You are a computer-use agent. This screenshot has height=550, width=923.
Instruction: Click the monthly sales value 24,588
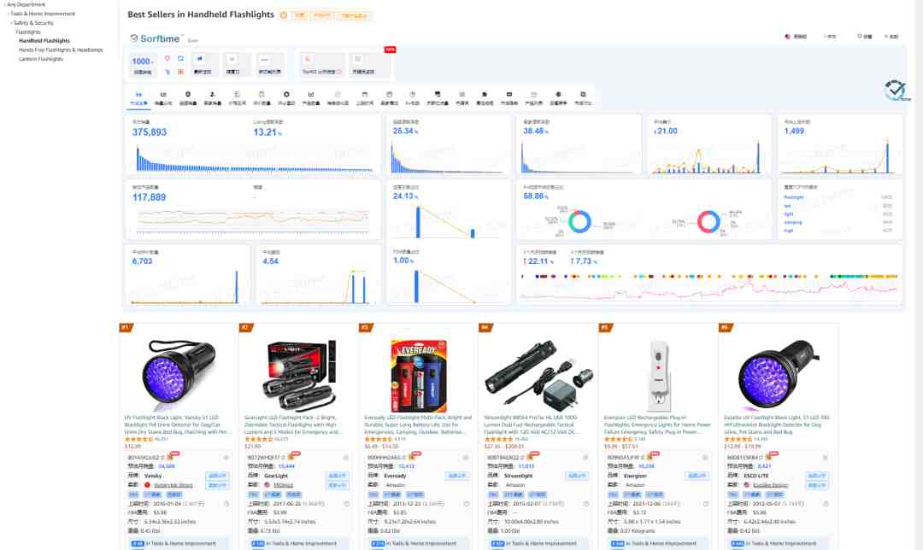167,466
